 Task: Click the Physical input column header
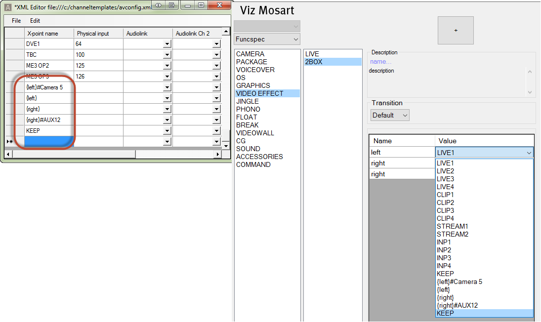93,34
